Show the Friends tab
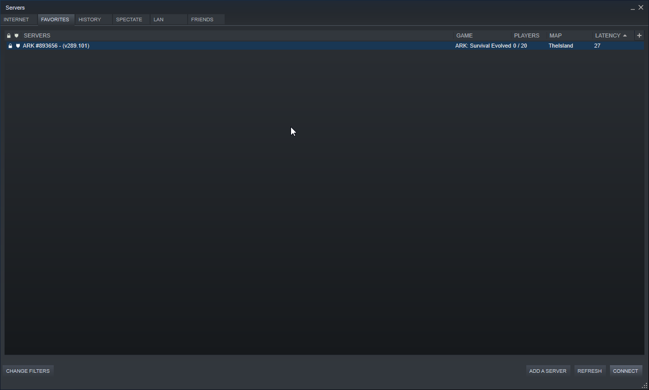649x390 pixels. [x=202, y=19]
